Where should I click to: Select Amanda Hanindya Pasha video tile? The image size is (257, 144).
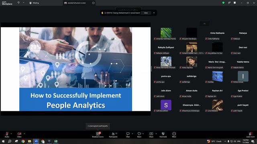[x=166, y=34]
